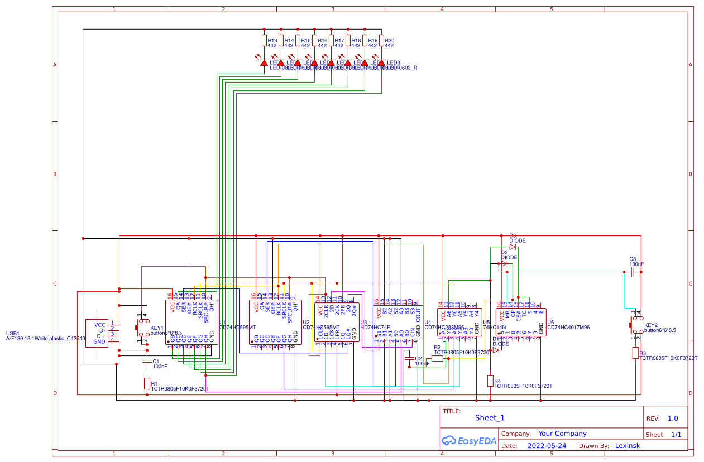The image size is (704, 462).
Task: Select the U6 counter chip body
Action: [521, 322]
